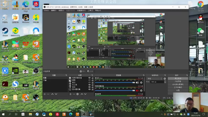Open the 视图(V) menu
Image resolution: width=208 pixels, height=117 pixels.
coord(61,10)
